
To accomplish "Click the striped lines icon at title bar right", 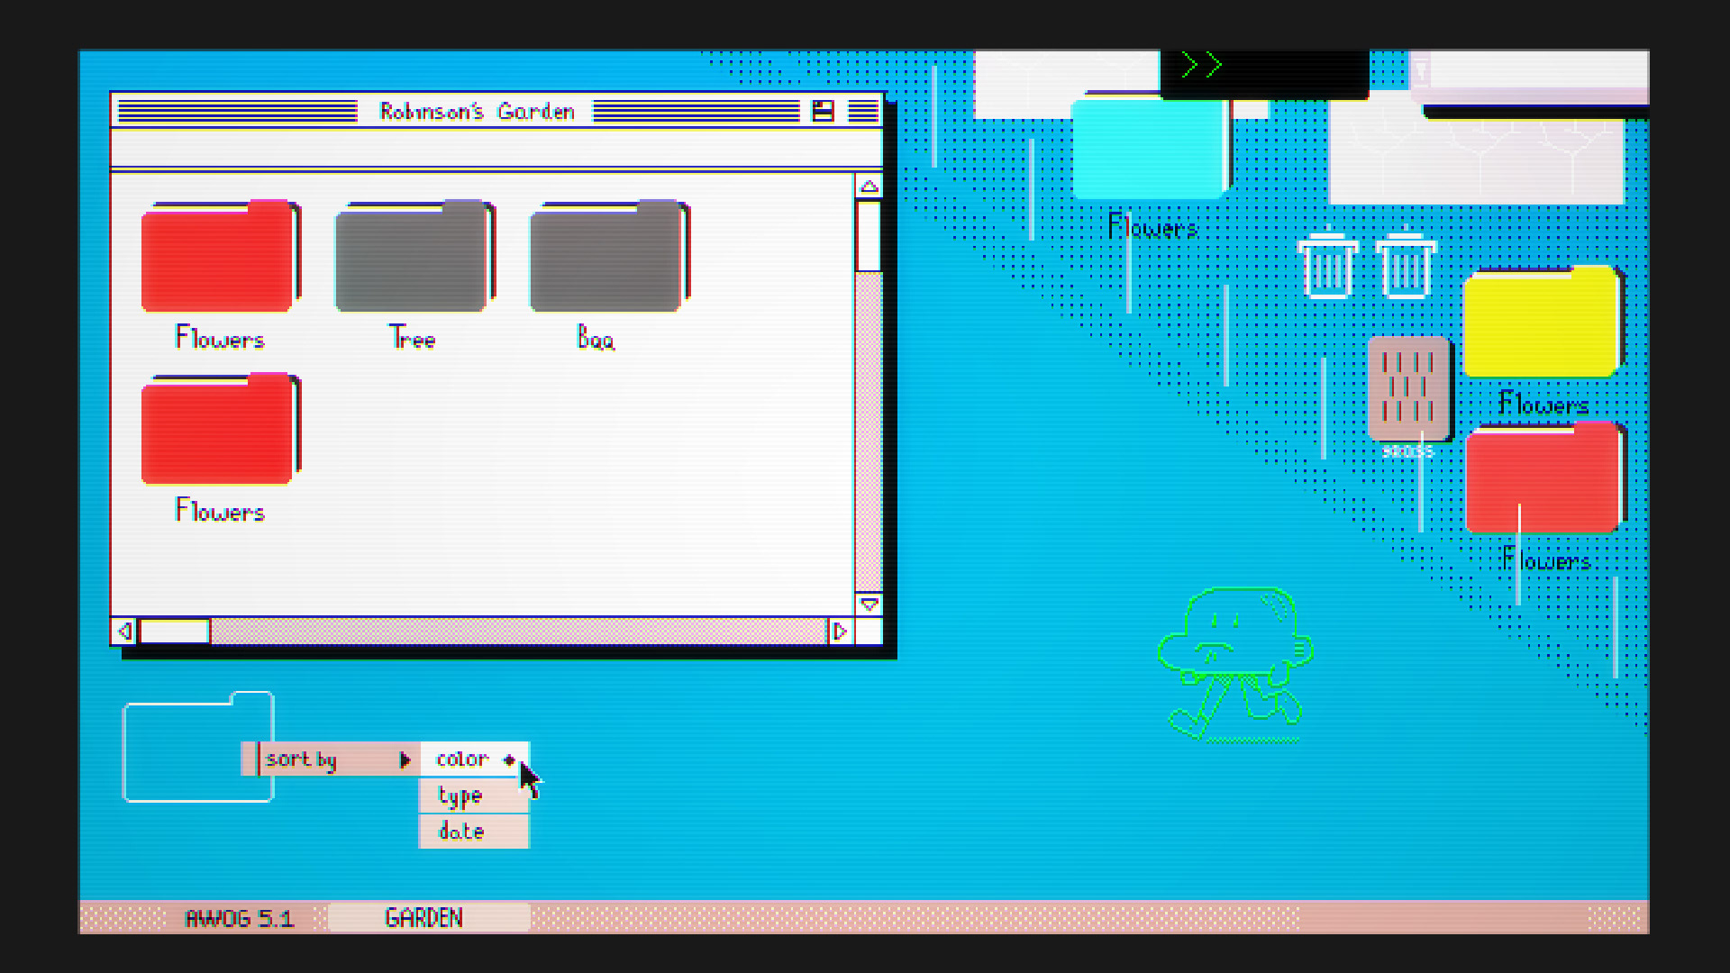I will tap(862, 111).
